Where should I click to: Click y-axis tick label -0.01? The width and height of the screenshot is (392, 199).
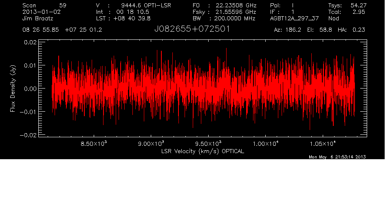(x=28, y=112)
